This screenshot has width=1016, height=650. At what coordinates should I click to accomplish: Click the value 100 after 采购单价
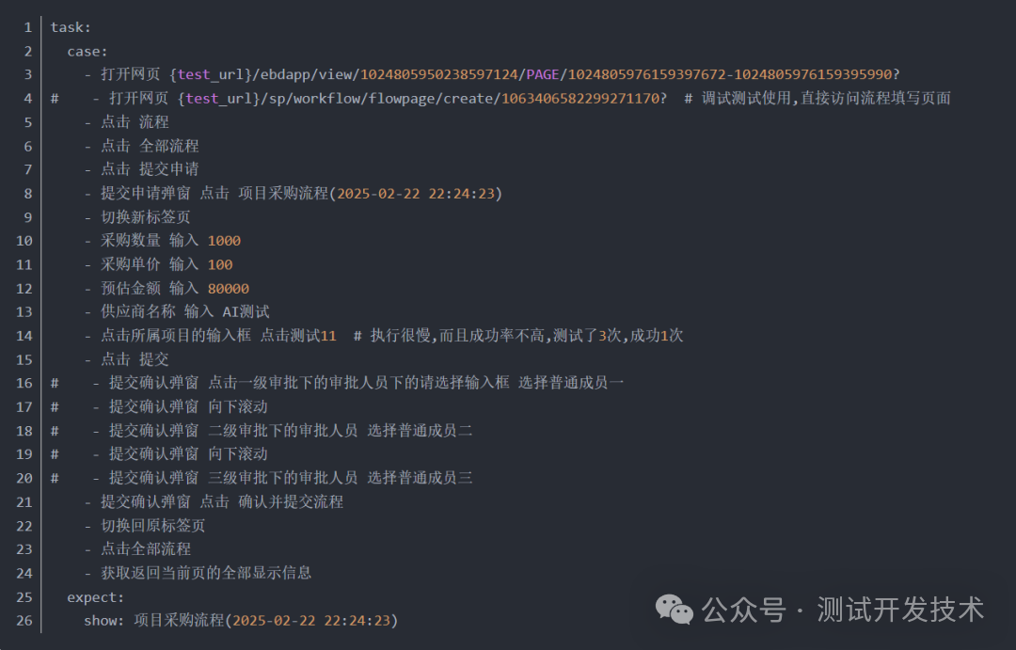pos(220,264)
